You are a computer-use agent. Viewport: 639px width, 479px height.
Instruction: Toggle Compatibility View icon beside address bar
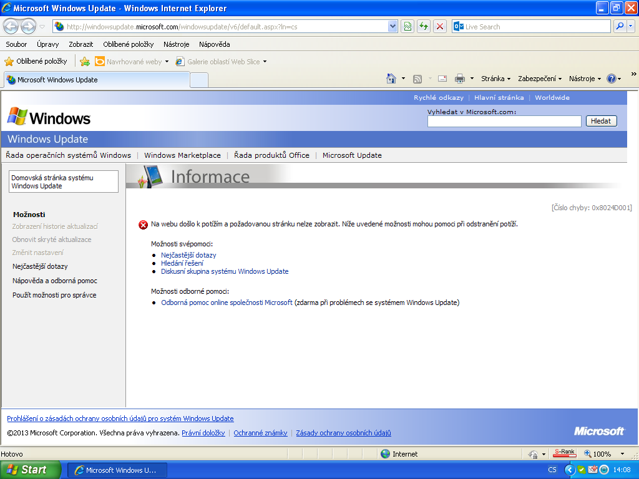[x=407, y=27]
